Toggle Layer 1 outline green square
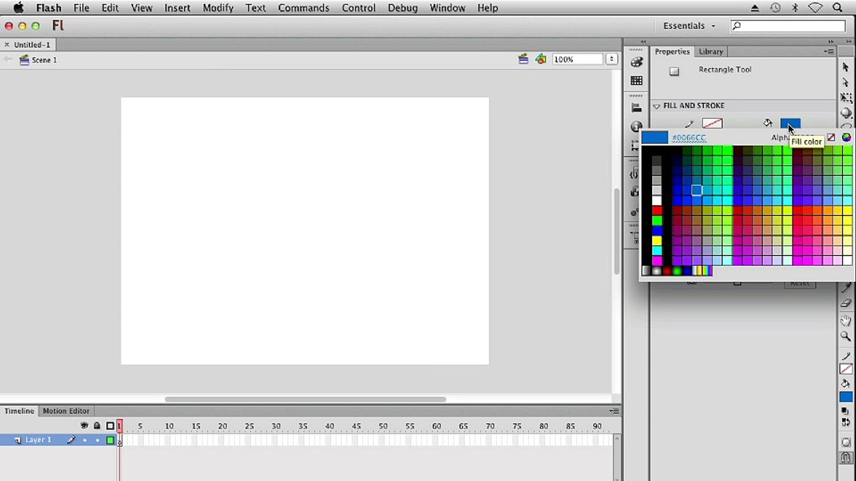This screenshot has height=481, width=856. [x=110, y=440]
